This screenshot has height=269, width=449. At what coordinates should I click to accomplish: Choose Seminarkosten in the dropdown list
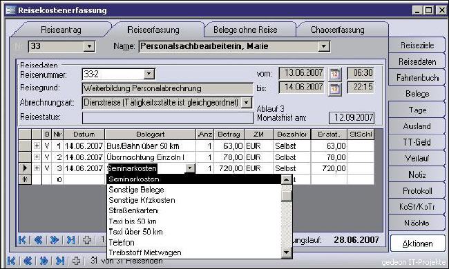tap(193, 179)
